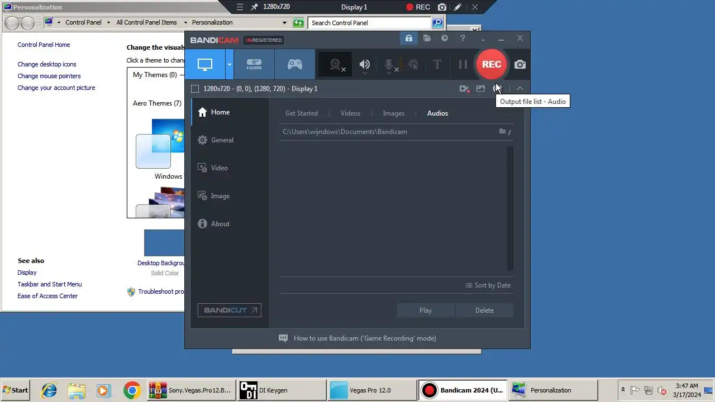The image size is (715, 402).
Task: Open Ease of Access Center link
Action: point(47,296)
